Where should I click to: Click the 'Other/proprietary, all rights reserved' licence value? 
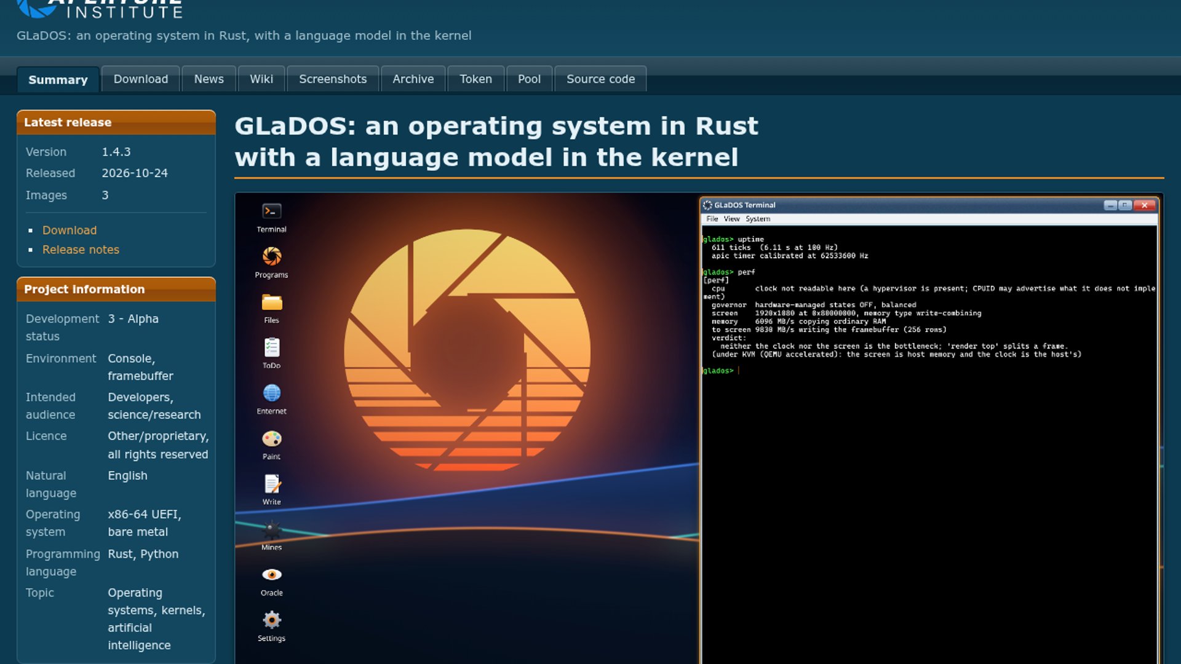coord(158,445)
